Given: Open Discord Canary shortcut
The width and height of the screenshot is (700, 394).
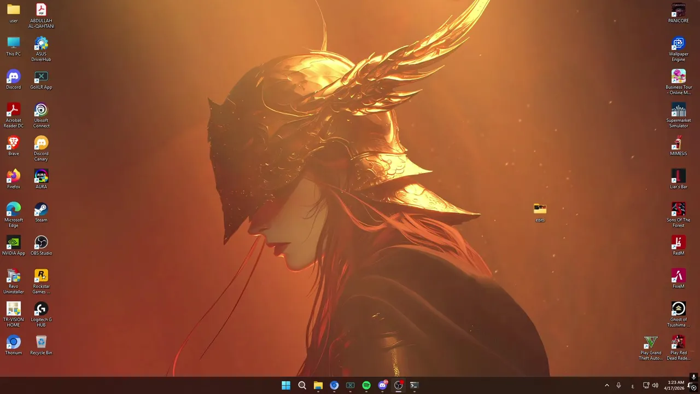Looking at the screenshot, I should tap(41, 149).
